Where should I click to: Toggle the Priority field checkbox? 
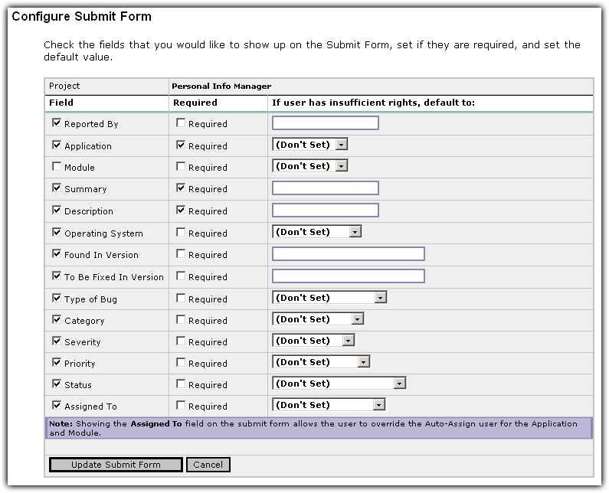57,363
